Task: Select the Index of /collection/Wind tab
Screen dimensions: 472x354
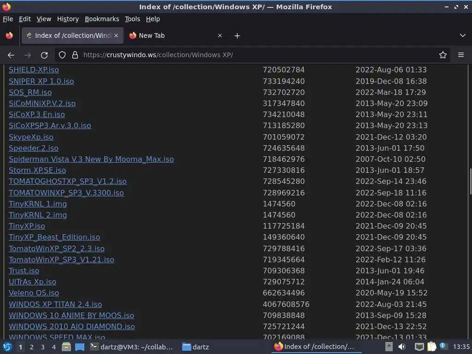Action: [72, 35]
